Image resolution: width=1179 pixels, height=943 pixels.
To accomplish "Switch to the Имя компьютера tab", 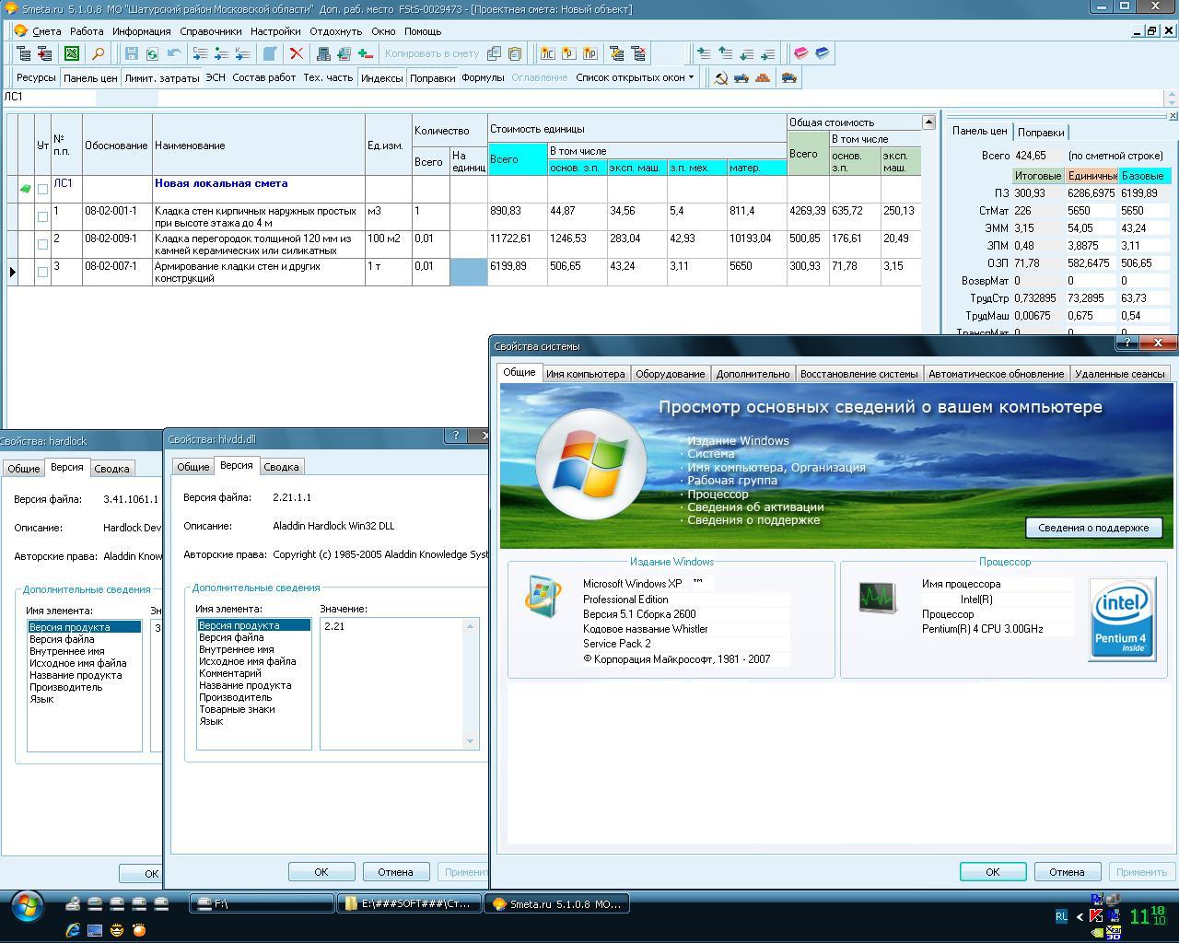I will [x=585, y=374].
